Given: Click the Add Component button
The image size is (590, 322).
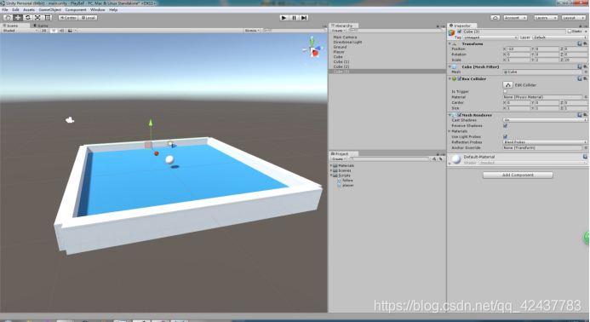Looking at the screenshot, I should [x=518, y=175].
